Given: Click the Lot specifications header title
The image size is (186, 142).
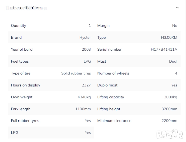Looking at the screenshot, I should 25,8.
